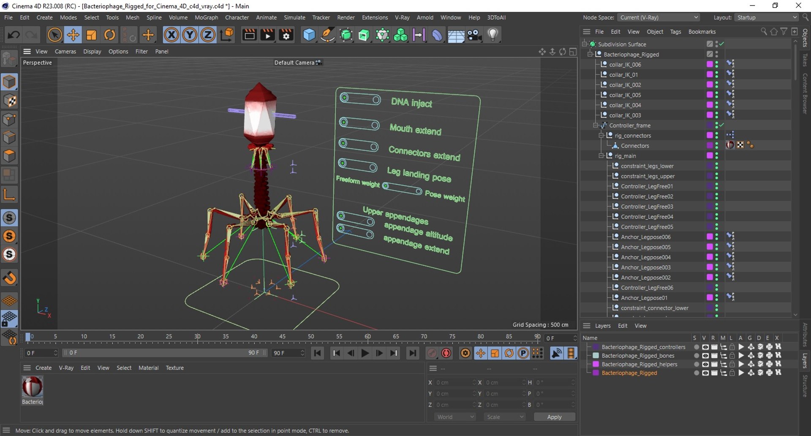Add a Cube primitive object

coord(309,35)
